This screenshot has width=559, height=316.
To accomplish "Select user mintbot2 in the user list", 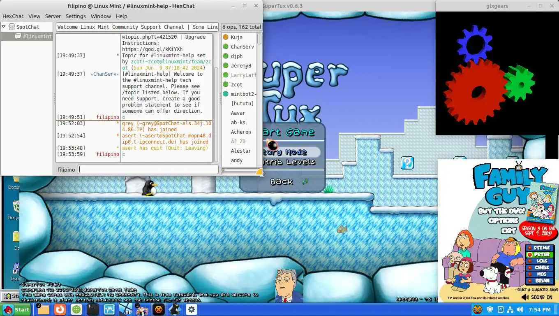I will (239, 94).
